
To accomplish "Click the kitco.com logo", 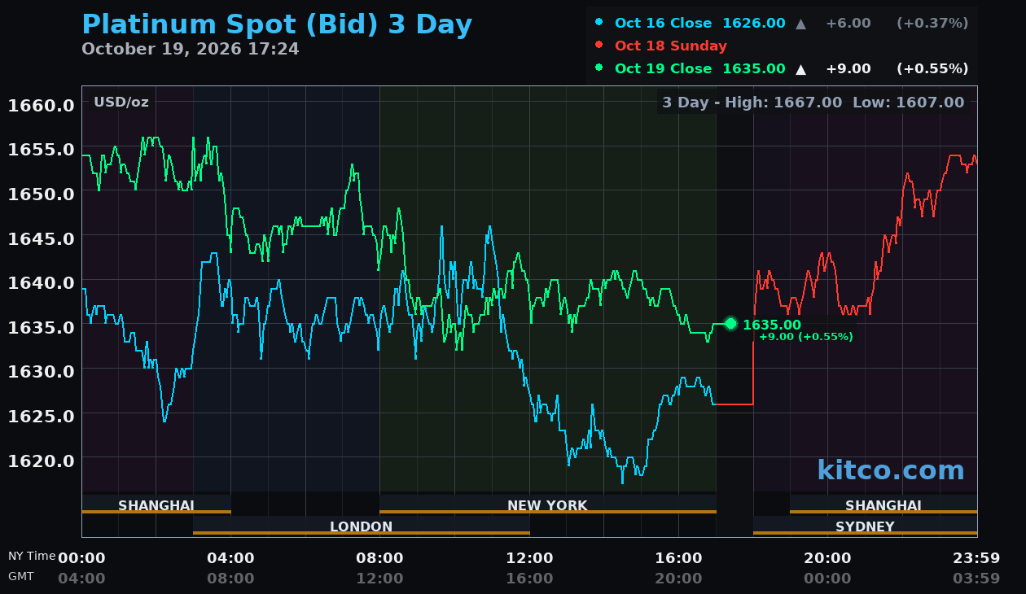I will pyautogui.click(x=891, y=470).
